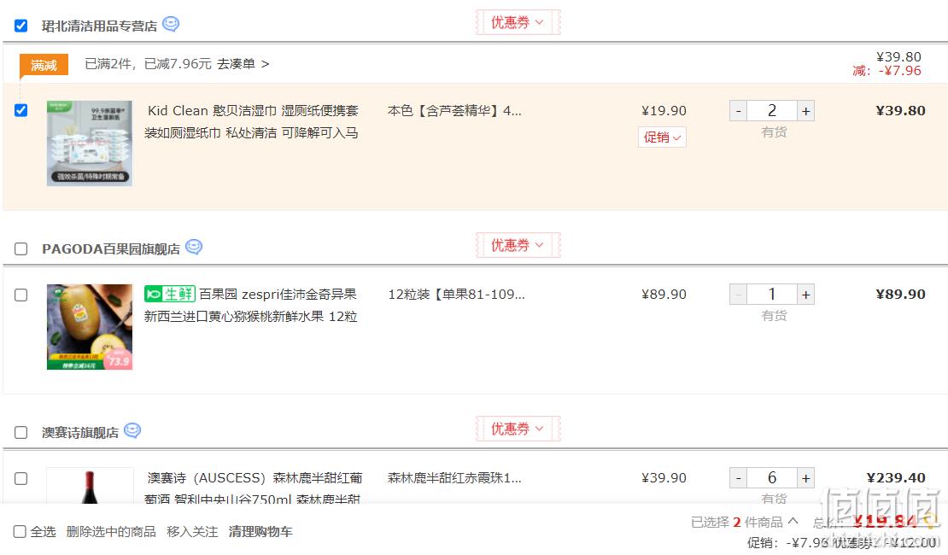Uncheck 珺北清洁用品专营店 store checkbox
This screenshot has width=948, height=555.
coord(21,26)
